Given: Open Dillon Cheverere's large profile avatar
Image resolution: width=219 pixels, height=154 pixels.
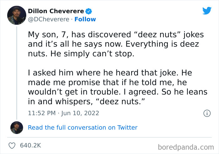Looking at the screenshot, I should pyautogui.click(x=17, y=14).
